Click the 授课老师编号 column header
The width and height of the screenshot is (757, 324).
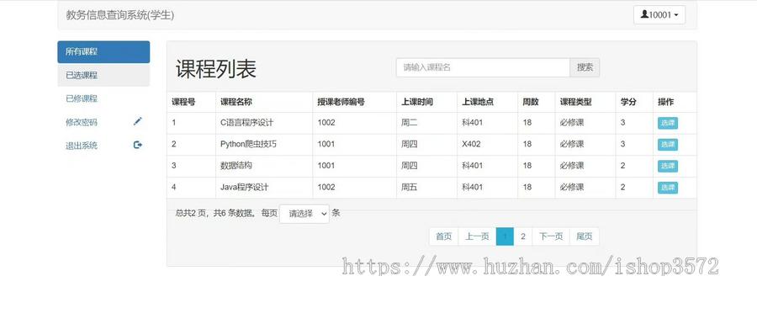341,102
